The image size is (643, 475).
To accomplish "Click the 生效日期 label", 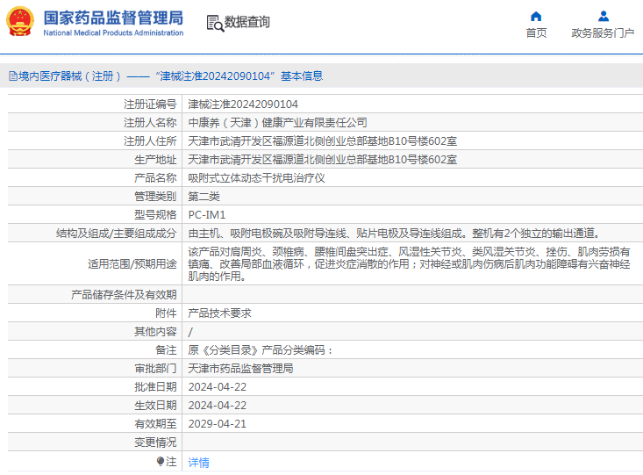I will 155,406.
